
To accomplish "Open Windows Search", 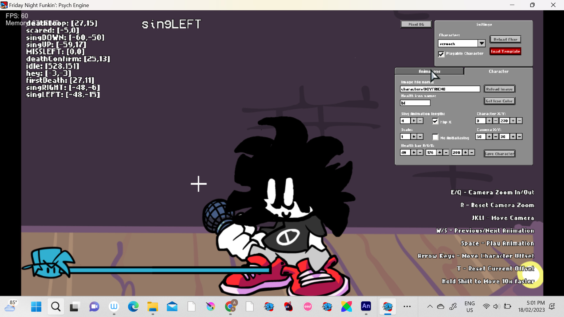I will (56, 306).
